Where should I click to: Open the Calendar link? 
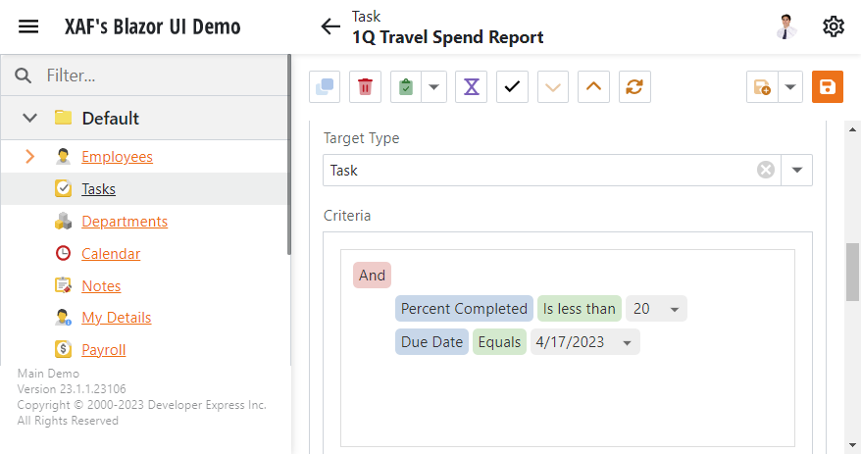[111, 254]
